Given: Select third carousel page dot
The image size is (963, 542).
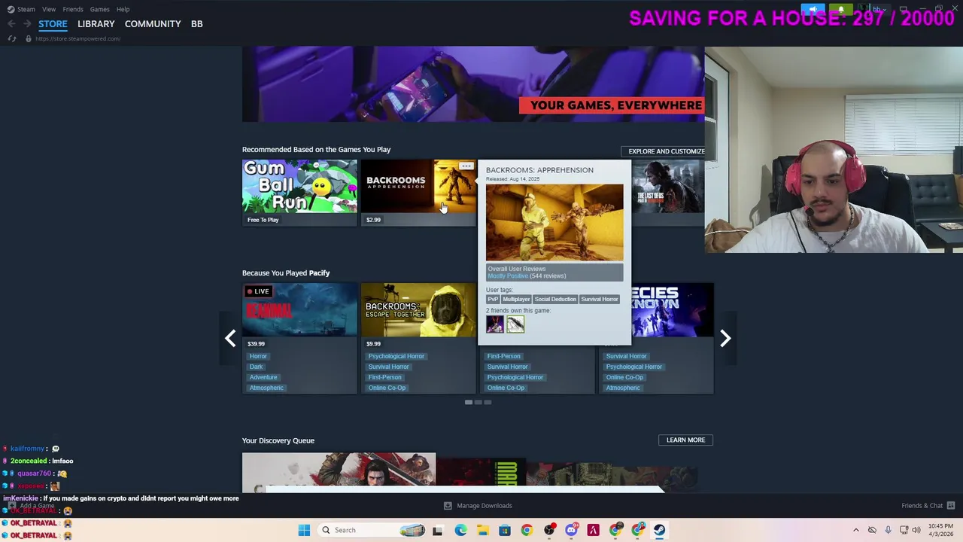Looking at the screenshot, I should (488, 402).
